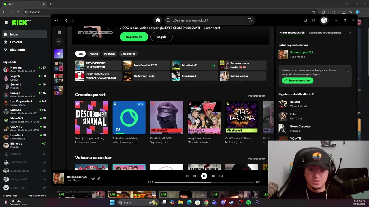
Task: Select the Todo filter chip
Action: (x=80, y=54)
